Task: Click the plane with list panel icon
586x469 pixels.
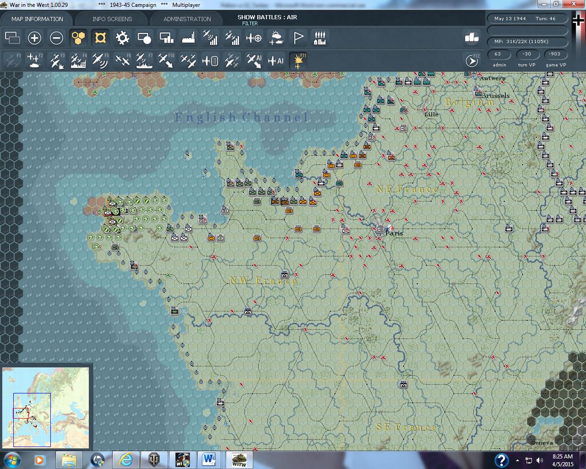Action: point(210,60)
